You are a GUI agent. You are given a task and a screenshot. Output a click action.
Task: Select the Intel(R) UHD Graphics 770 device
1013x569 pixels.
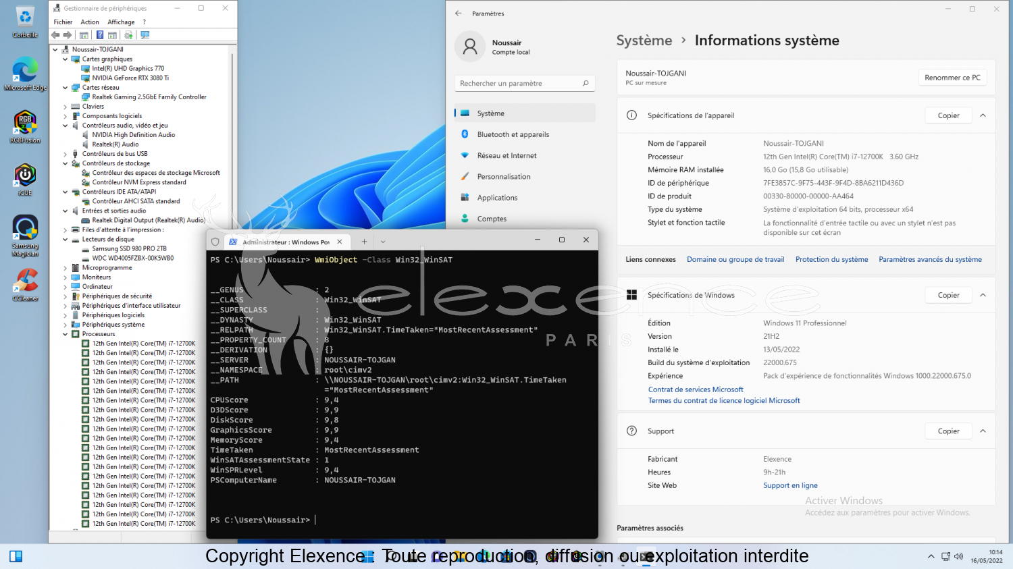click(x=128, y=69)
